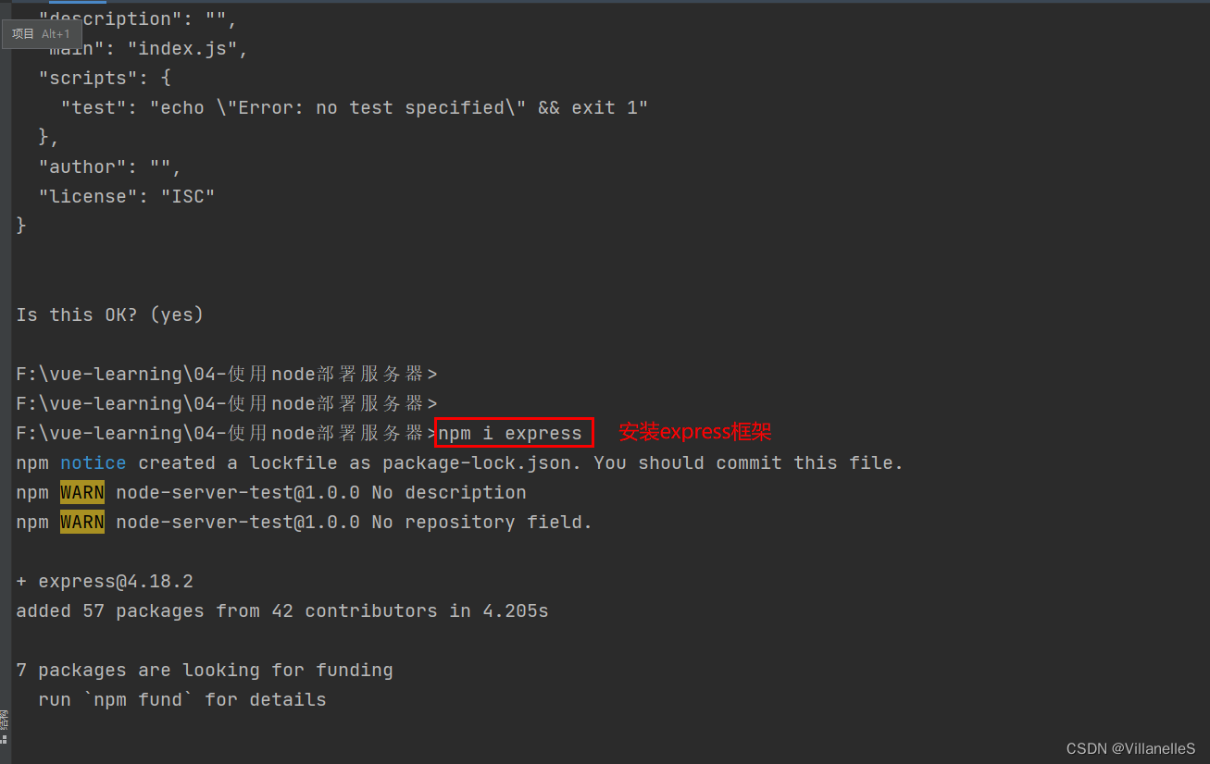Click the 项目 Alt+1 tooltip
1210x764 pixels.
[41, 34]
